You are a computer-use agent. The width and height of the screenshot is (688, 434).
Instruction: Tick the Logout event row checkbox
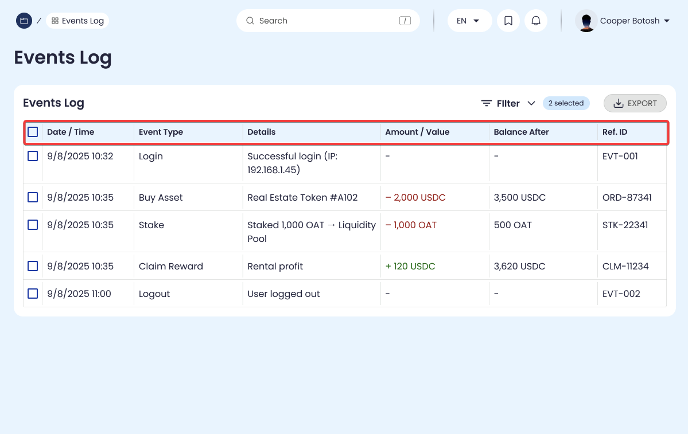(x=33, y=294)
